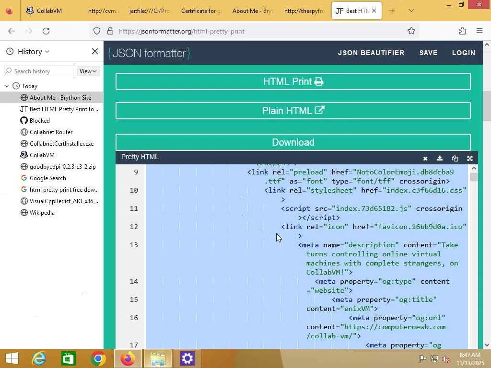Close the History sidebar

(95, 51)
